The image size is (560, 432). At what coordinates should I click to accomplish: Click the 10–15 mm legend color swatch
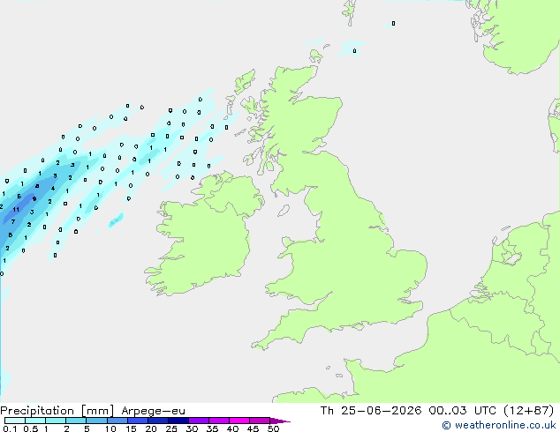117,421
